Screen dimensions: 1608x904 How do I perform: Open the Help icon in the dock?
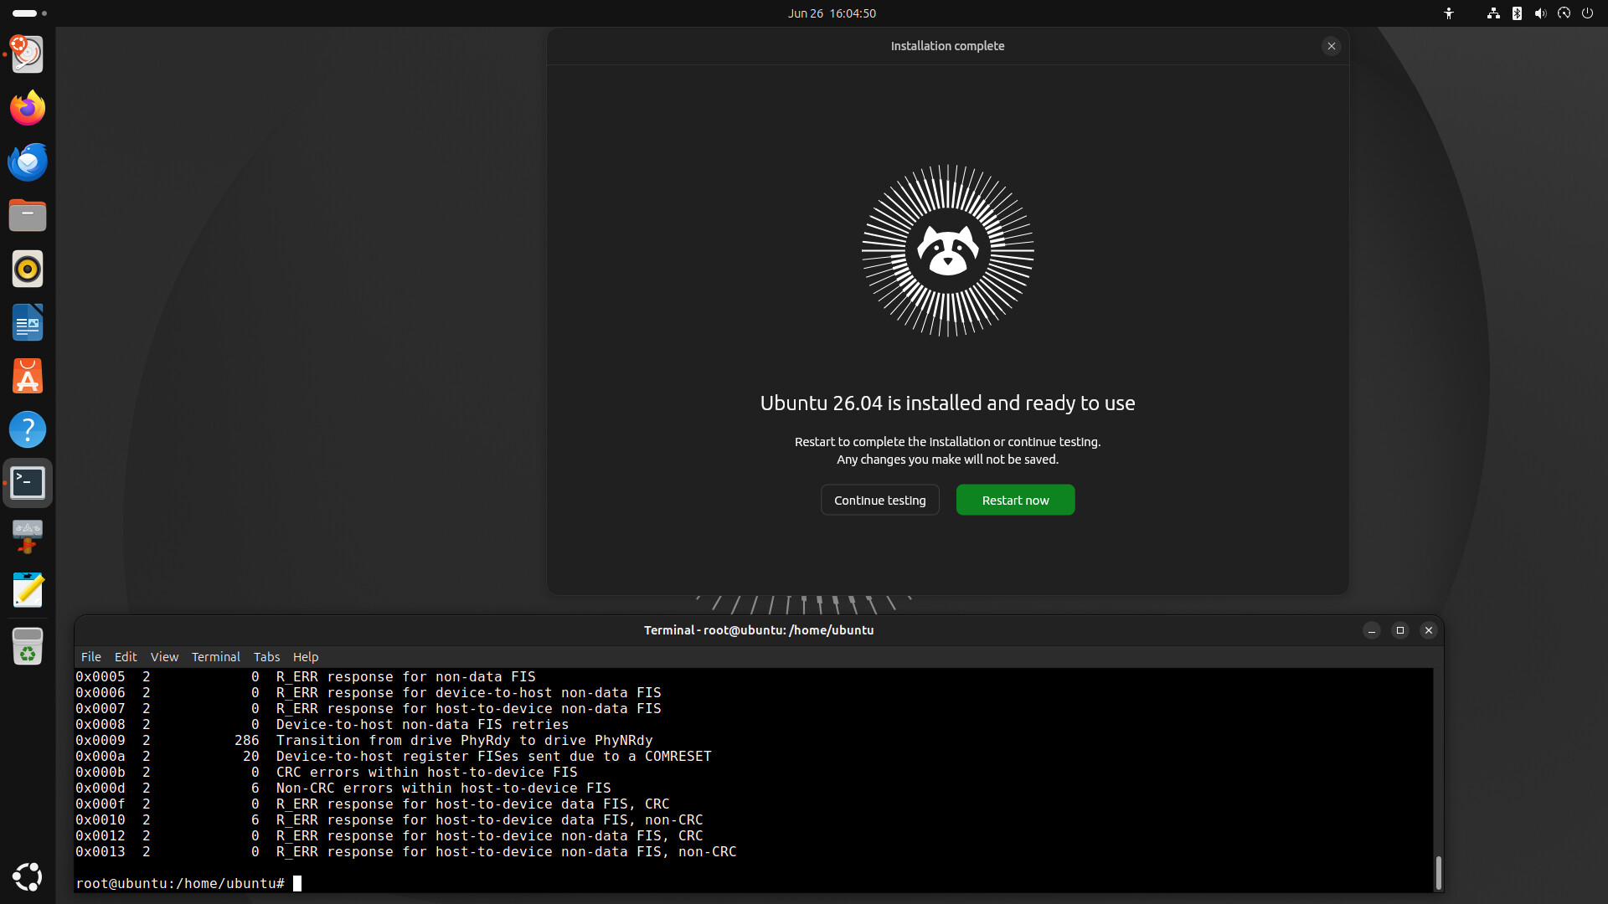click(x=28, y=429)
